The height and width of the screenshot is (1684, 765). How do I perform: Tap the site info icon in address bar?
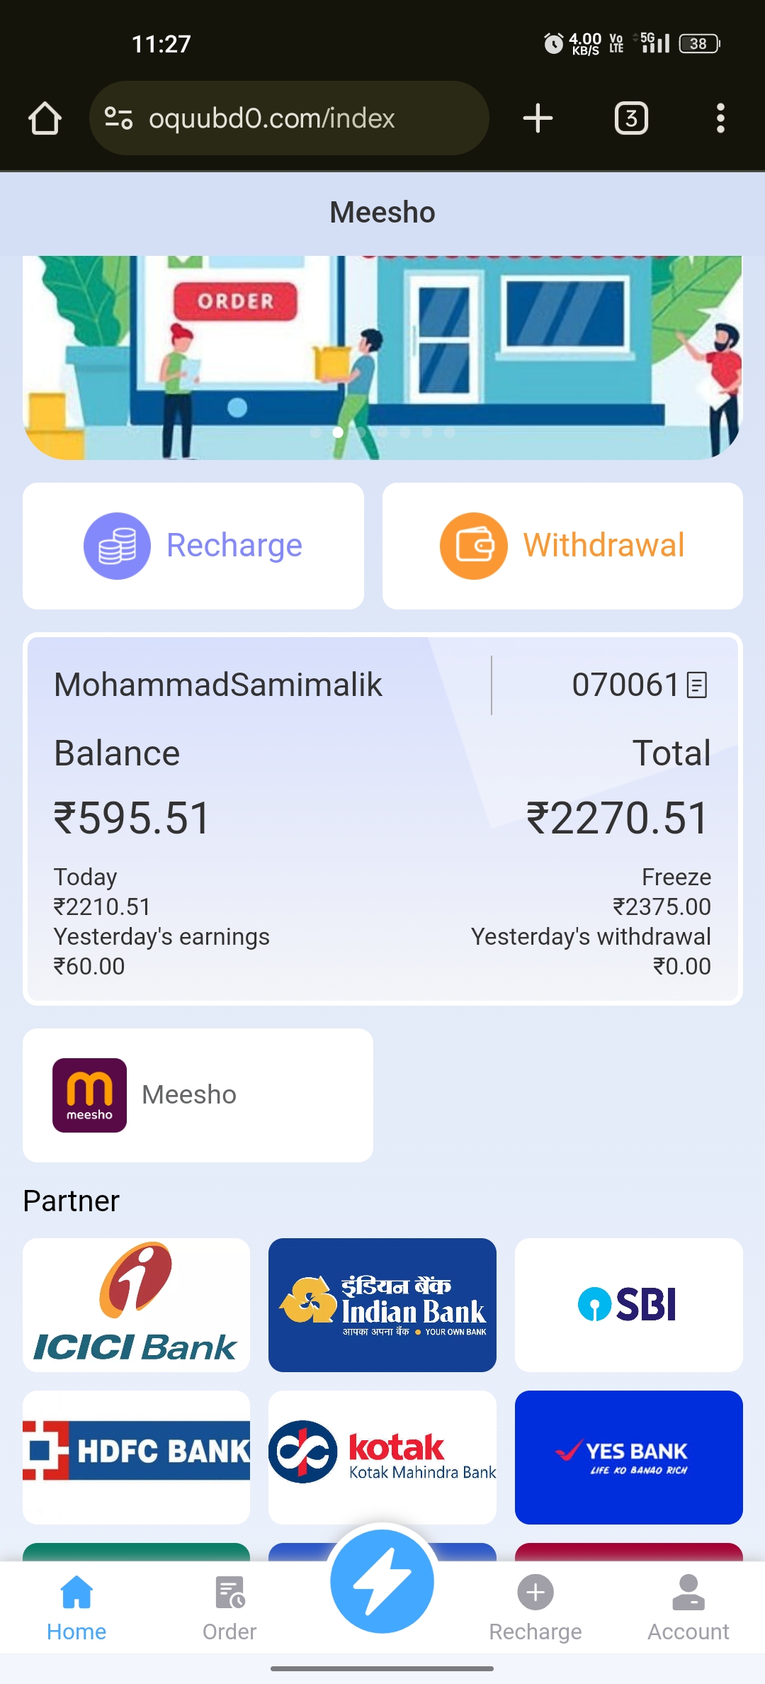tap(118, 118)
